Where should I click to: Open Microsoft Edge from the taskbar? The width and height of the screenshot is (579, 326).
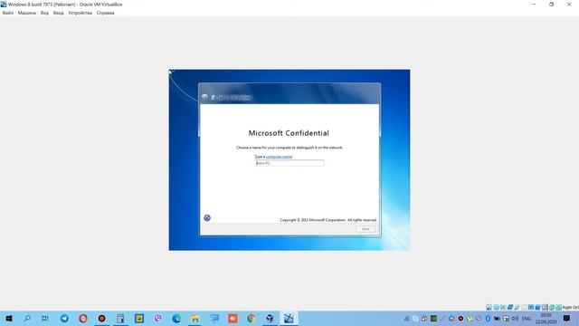176,318
